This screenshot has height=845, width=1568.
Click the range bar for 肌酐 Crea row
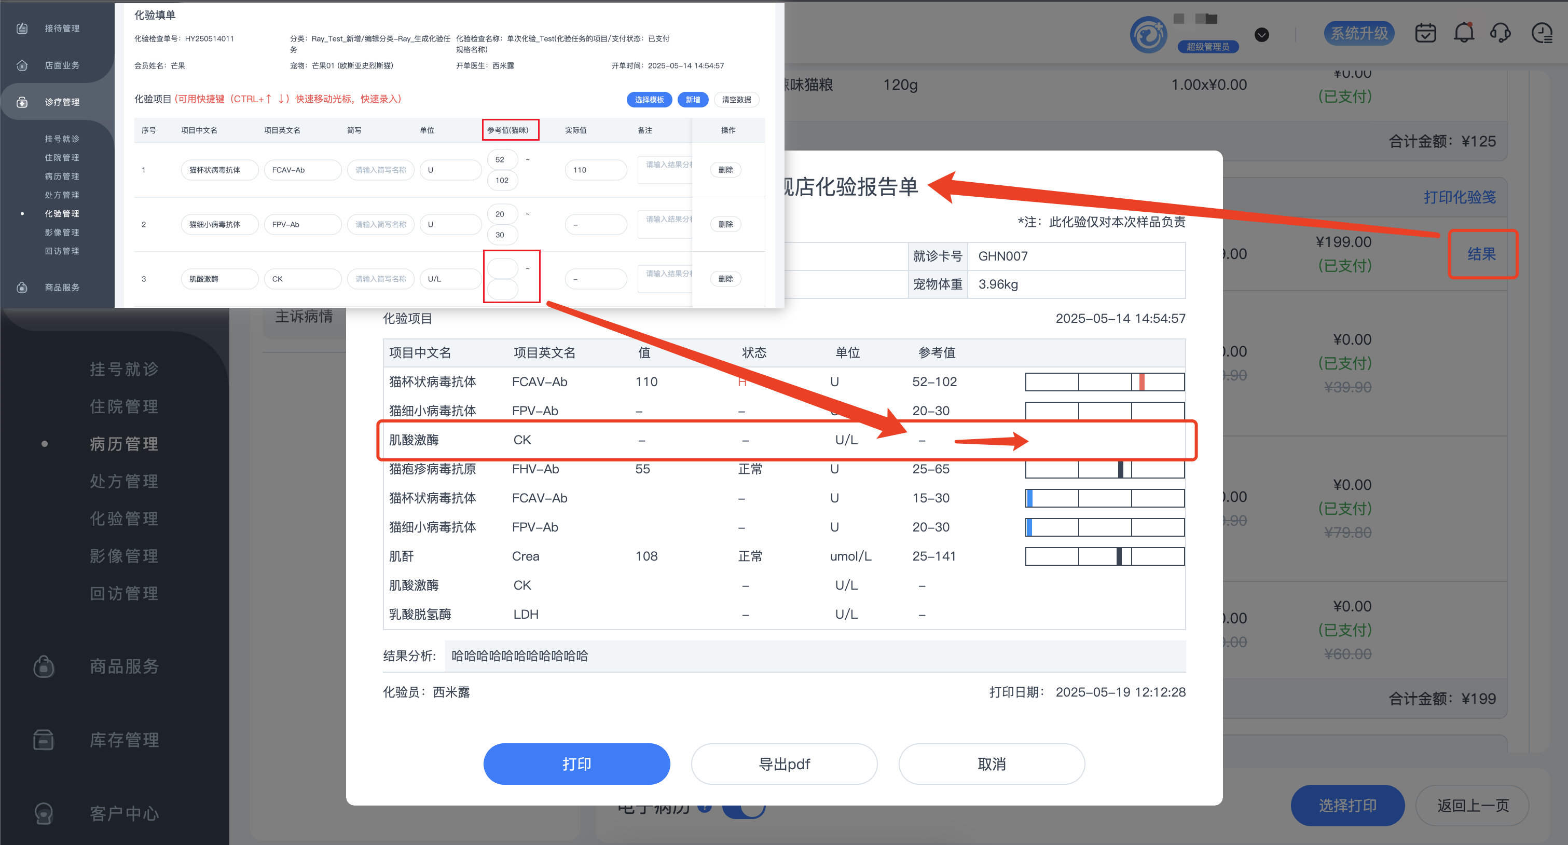[x=1105, y=556]
